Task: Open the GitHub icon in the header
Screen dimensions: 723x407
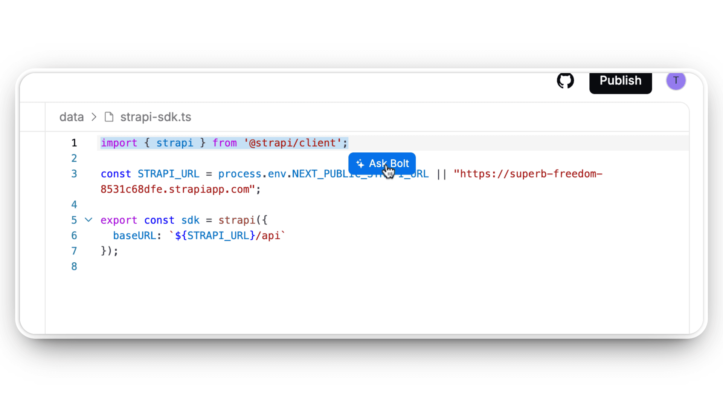Action: [565, 80]
